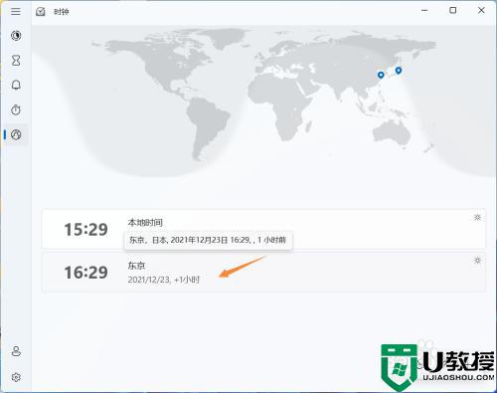Click the sun icon on the local time card
The image size is (497, 393).
click(x=477, y=218)
